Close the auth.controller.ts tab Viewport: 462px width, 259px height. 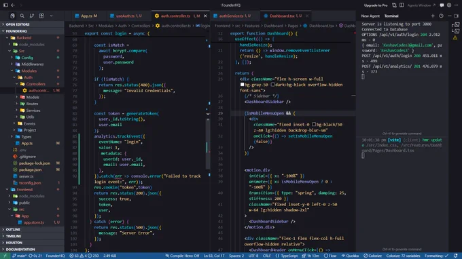point(205,16)
